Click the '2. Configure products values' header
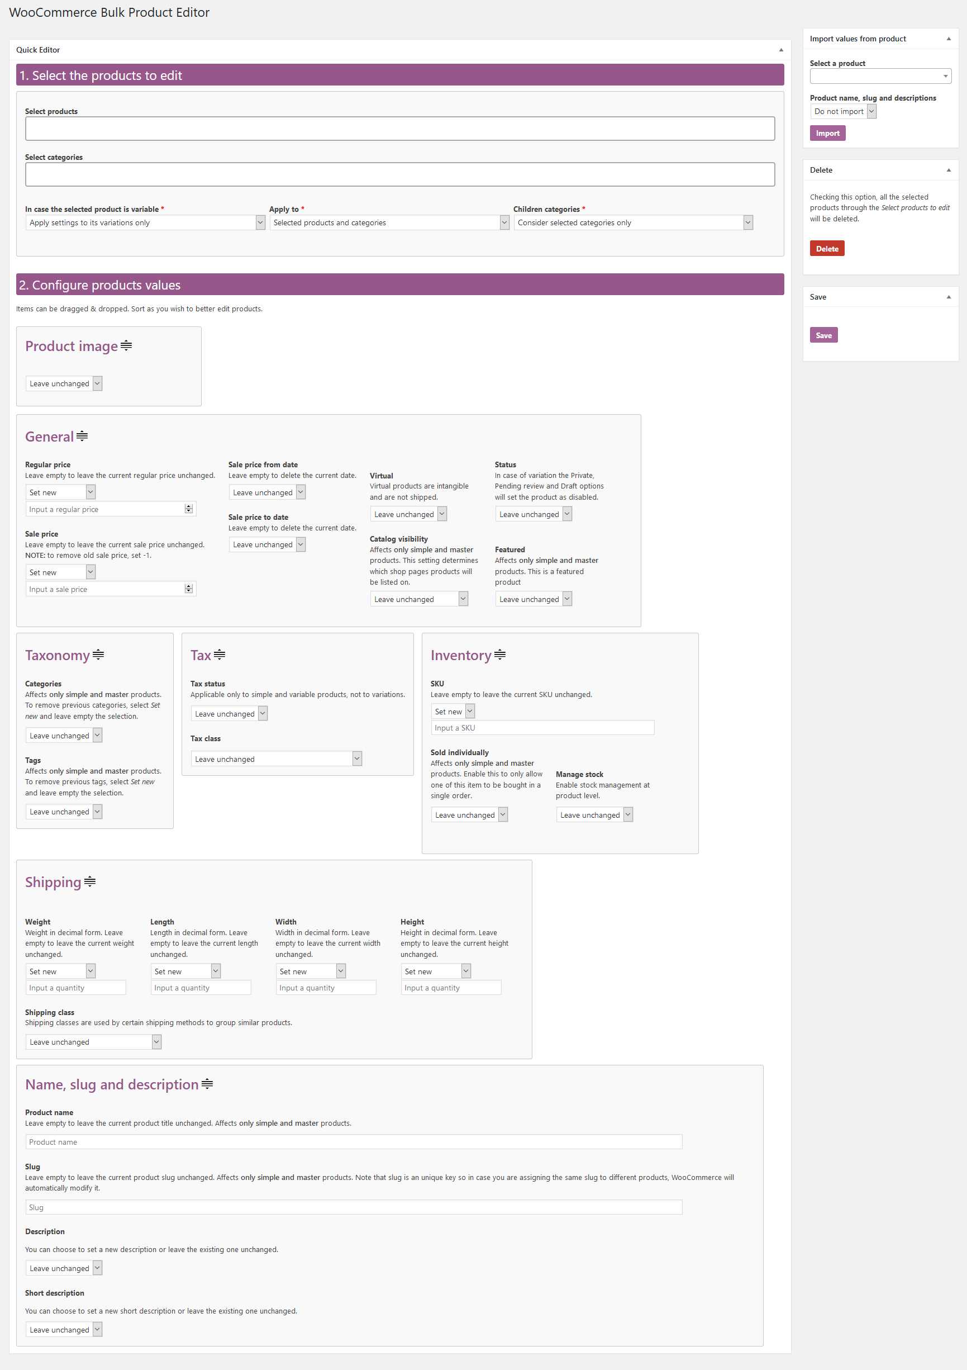The width and height of the screenshot is (967, 1370). tap(400, 285)
